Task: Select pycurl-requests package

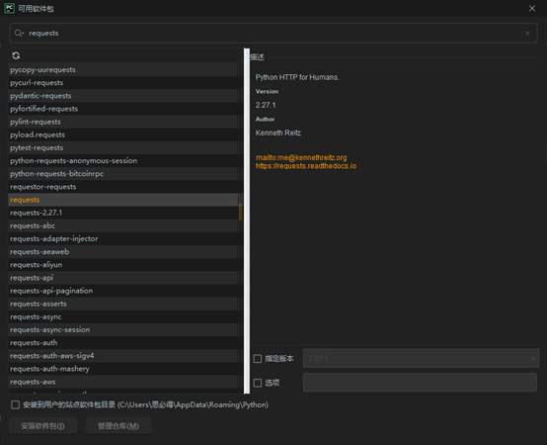Action: click(x=123, y=83)
